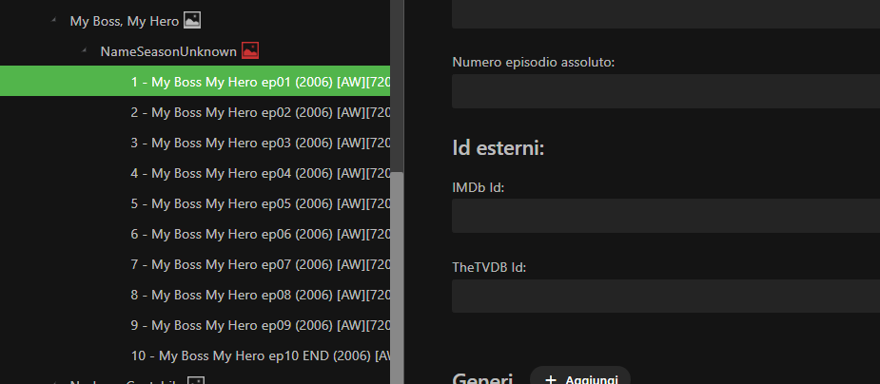Select episode 3 - My Boss My Hero ep03
This screenshot has height=384, width=880.
[x=195, y=143]
